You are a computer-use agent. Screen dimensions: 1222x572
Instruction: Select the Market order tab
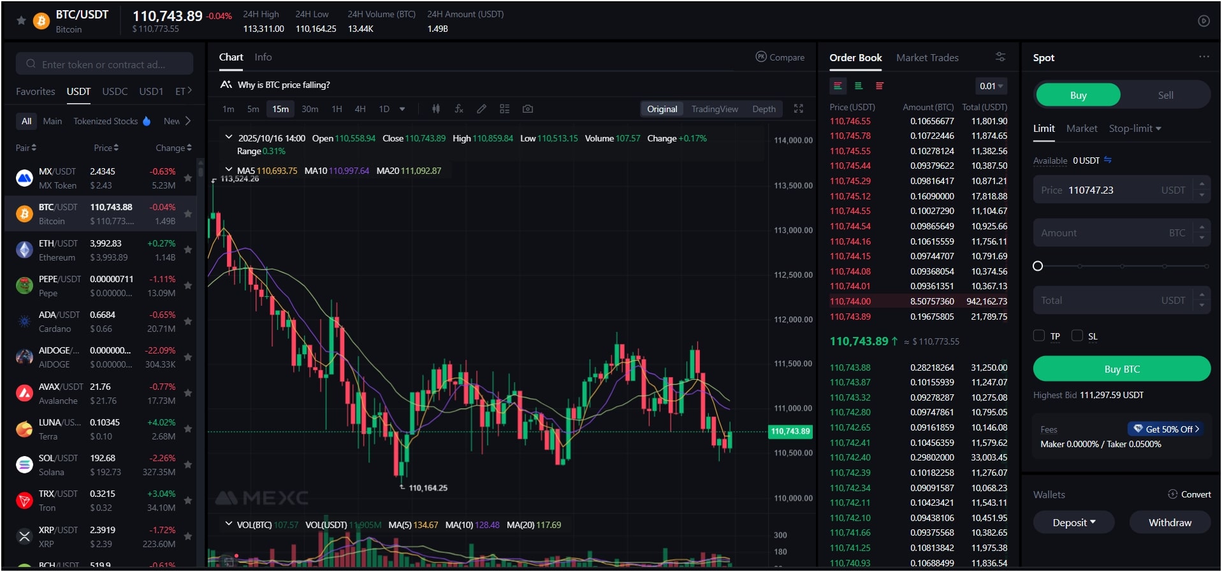1082,129
